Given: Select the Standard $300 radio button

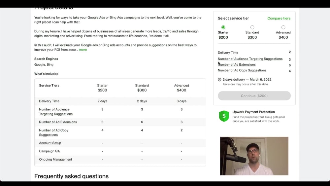Looking at the screenshot, I should point(252,27).
